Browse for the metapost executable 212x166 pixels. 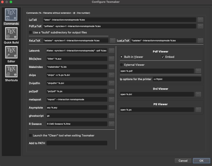tap(112, 99)
